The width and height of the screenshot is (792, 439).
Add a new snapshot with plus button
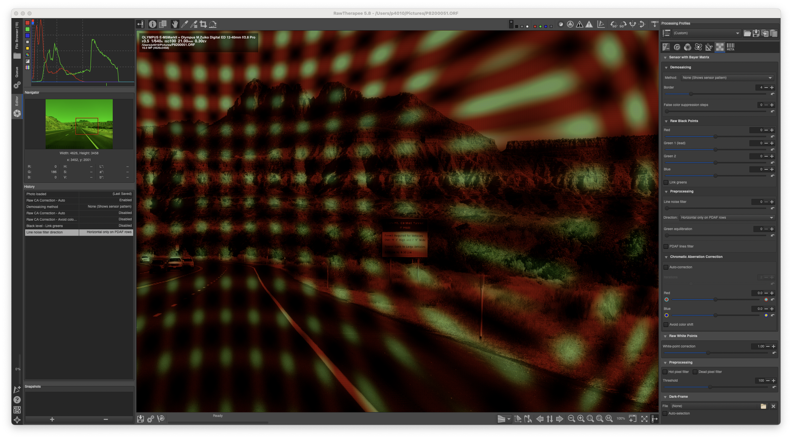(52, 419)
